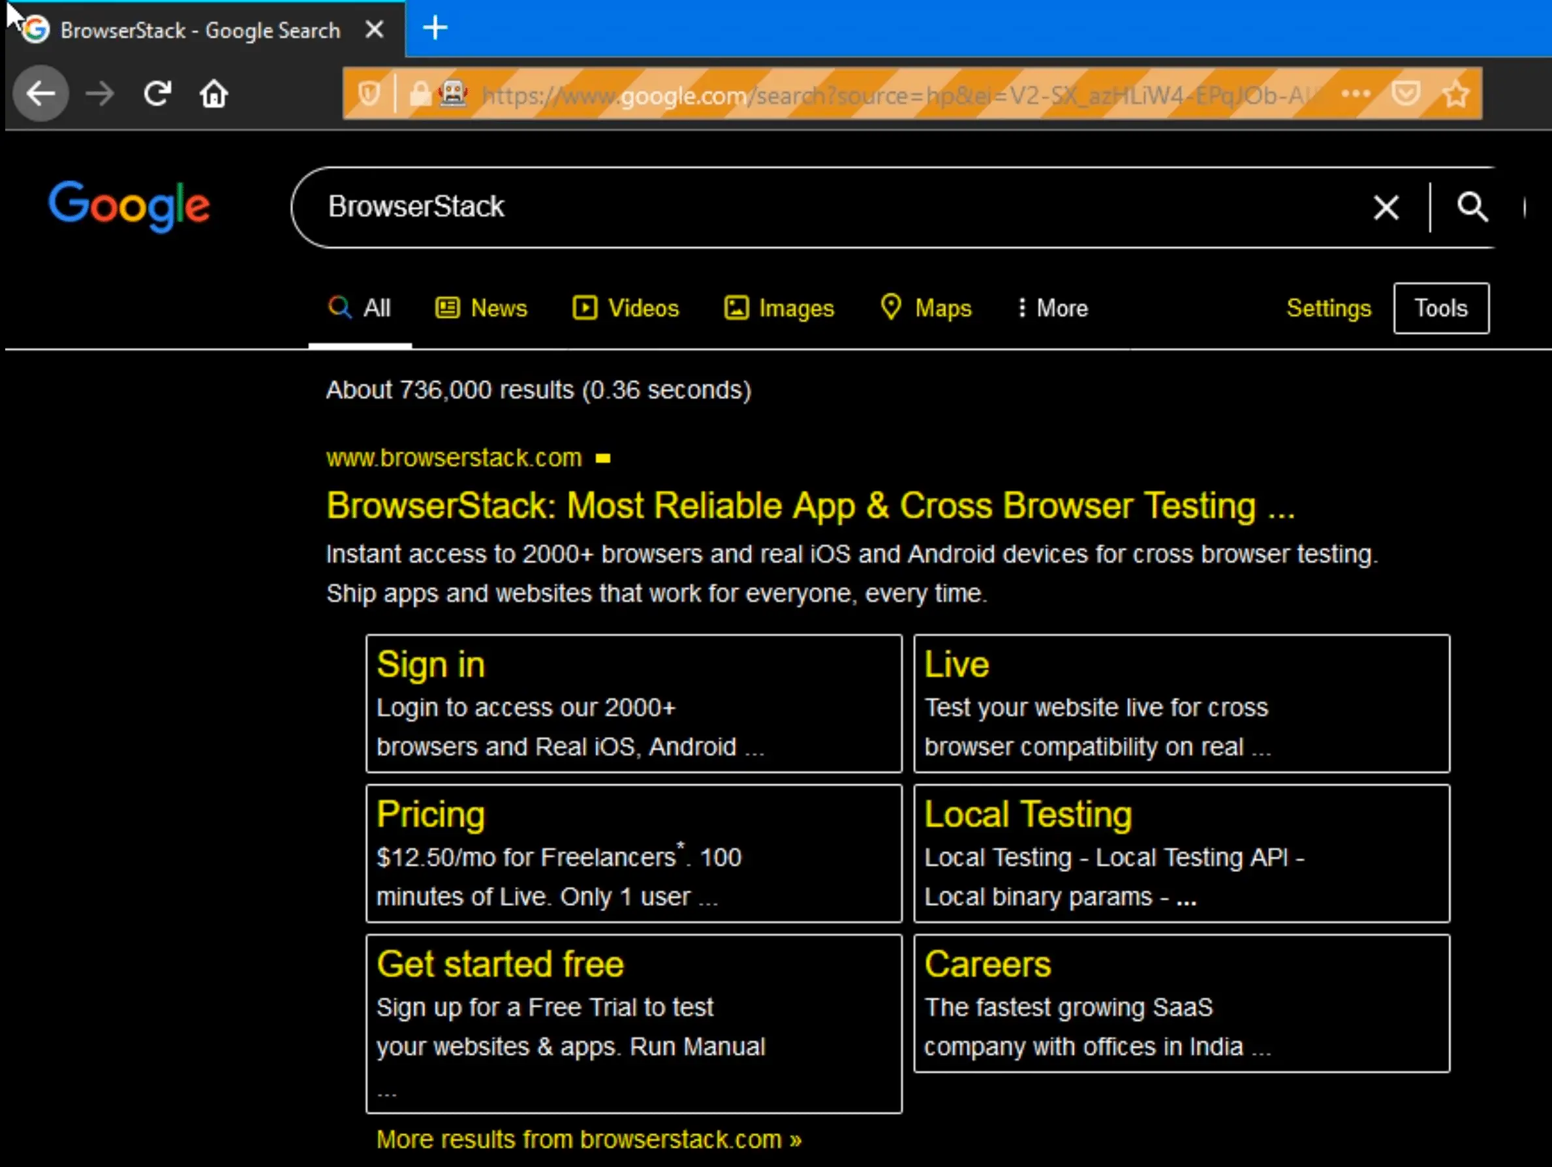
Task: Bookmark this page with the star icon
Action: (x=1456, y=93)
